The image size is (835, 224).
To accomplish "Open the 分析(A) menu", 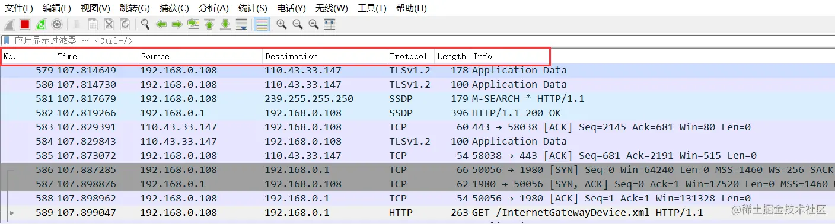I will tap(213, 8).
